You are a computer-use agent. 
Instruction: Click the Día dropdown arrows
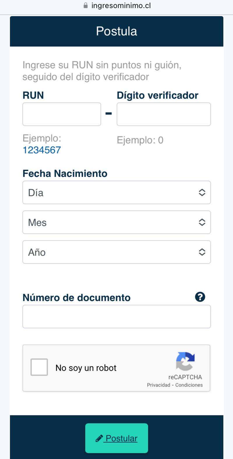[202, 193]
